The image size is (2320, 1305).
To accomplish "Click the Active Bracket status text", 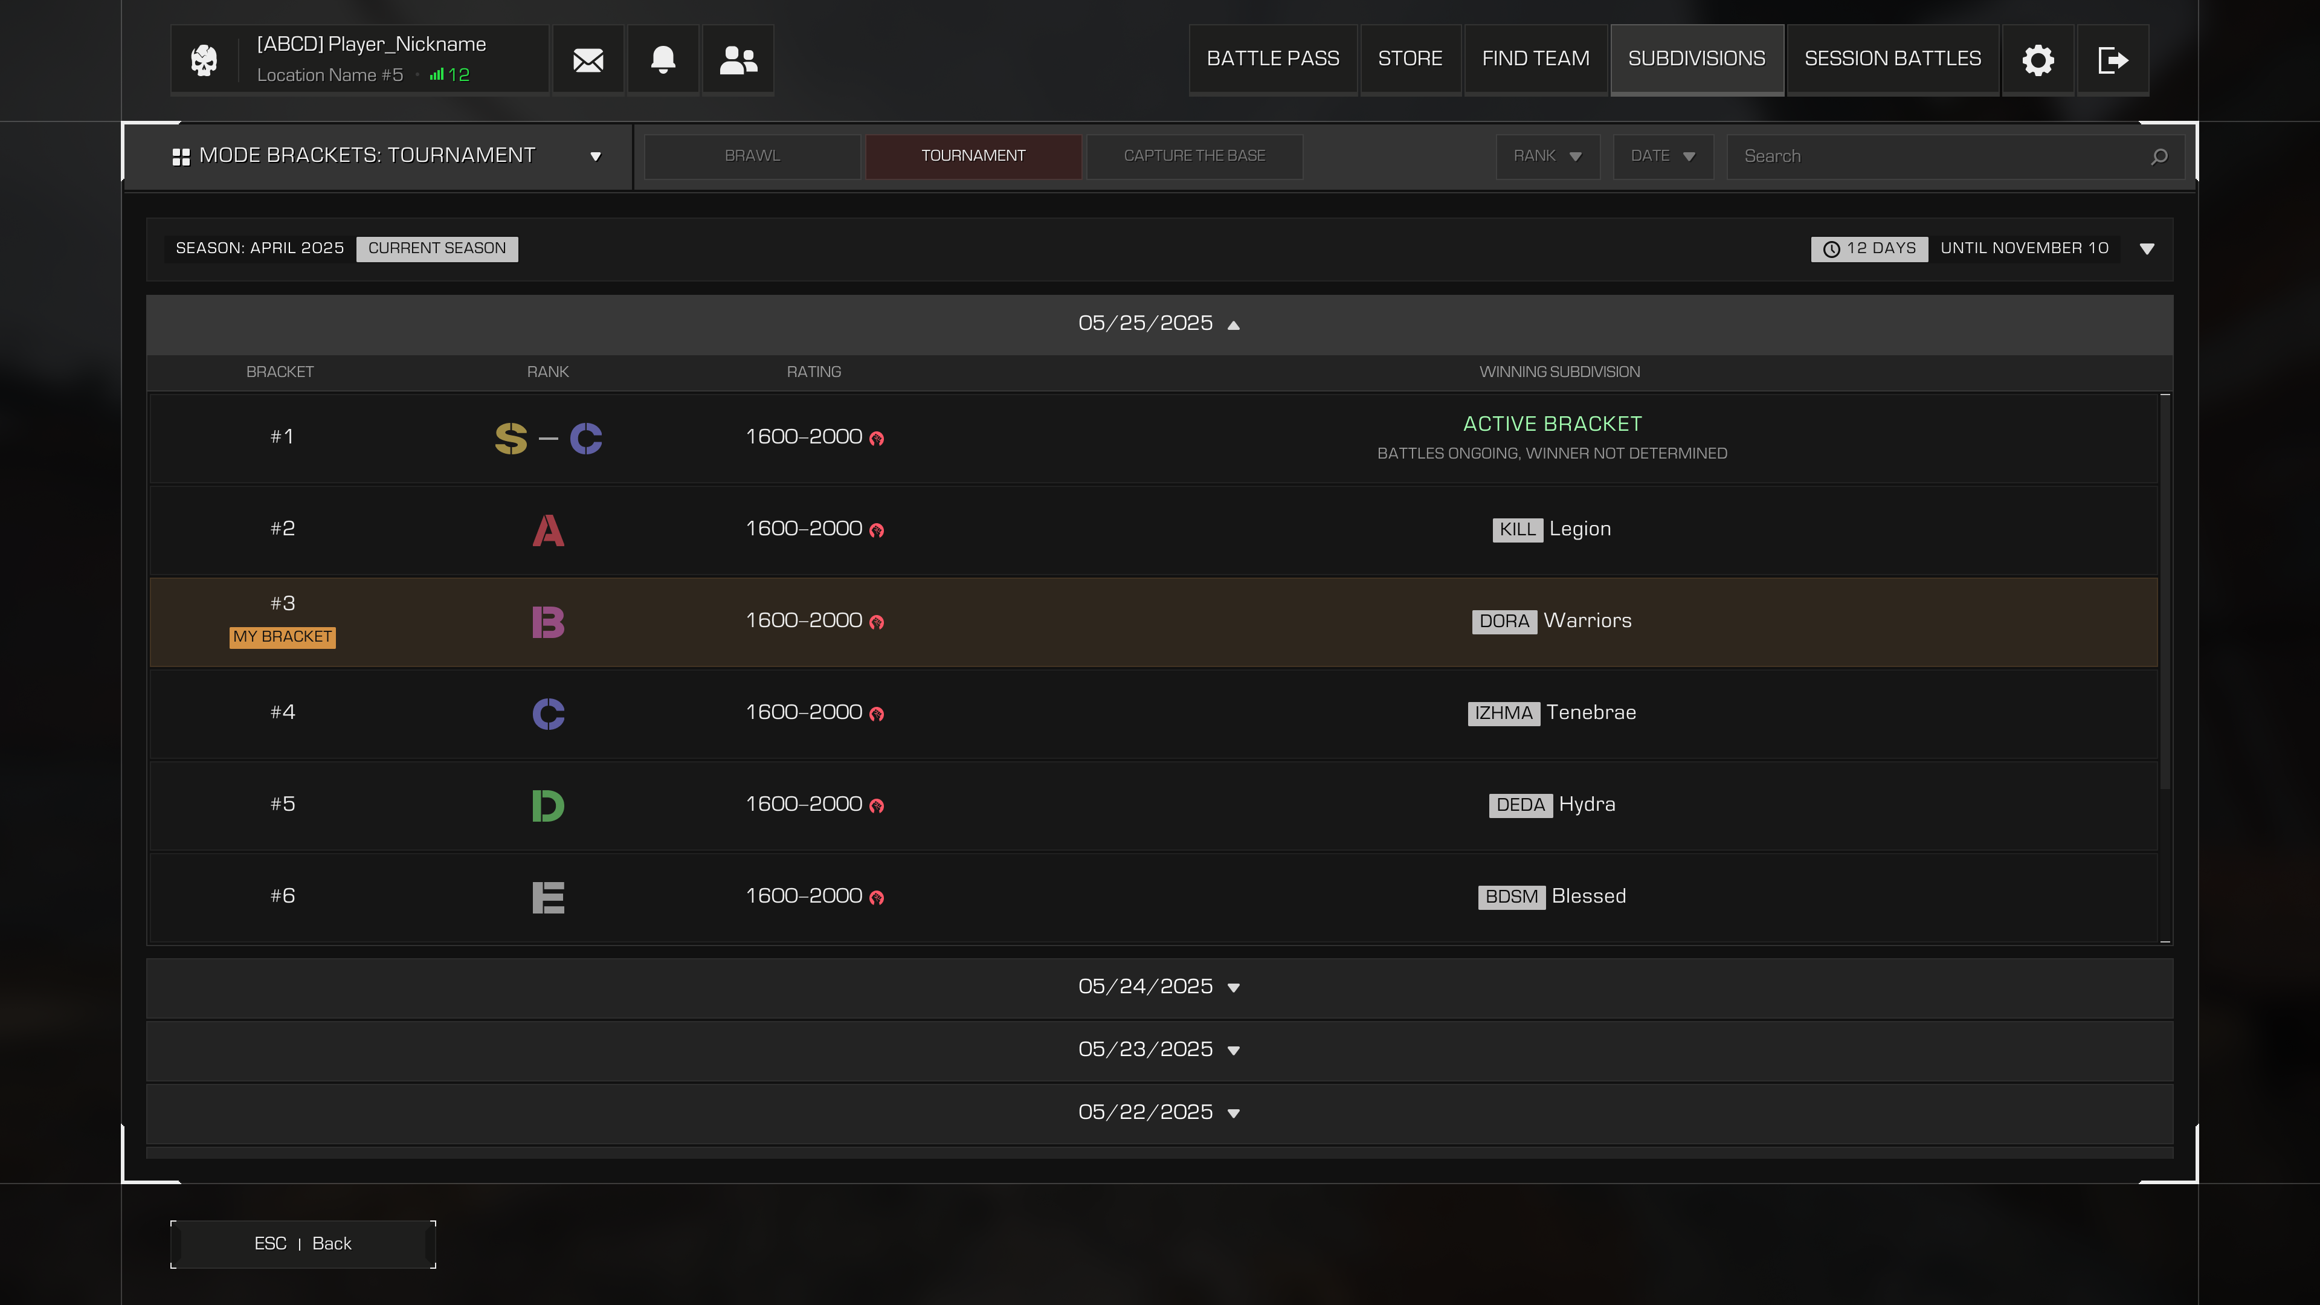I will click(1551, 424).
